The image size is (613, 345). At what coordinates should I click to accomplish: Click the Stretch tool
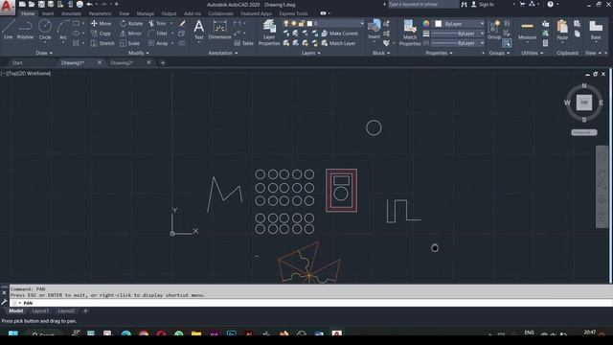click(x=102, y=43)
